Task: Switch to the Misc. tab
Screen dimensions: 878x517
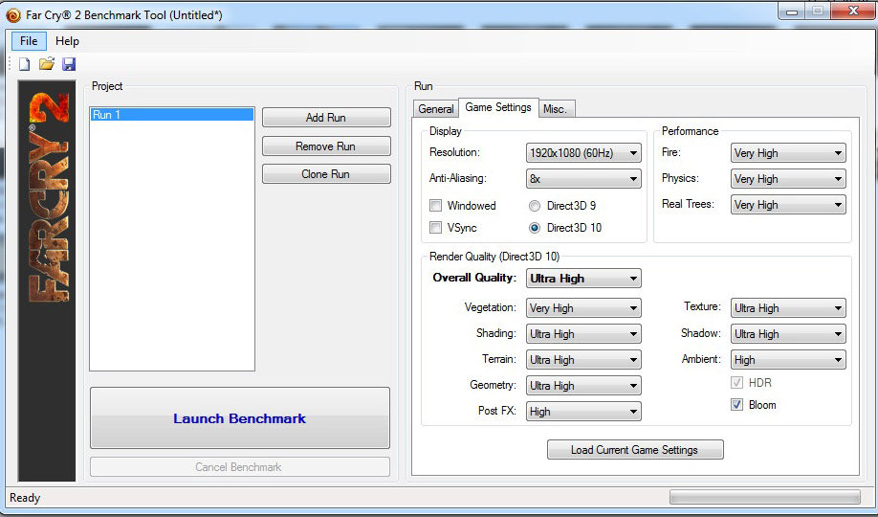Action: [555, 109]
